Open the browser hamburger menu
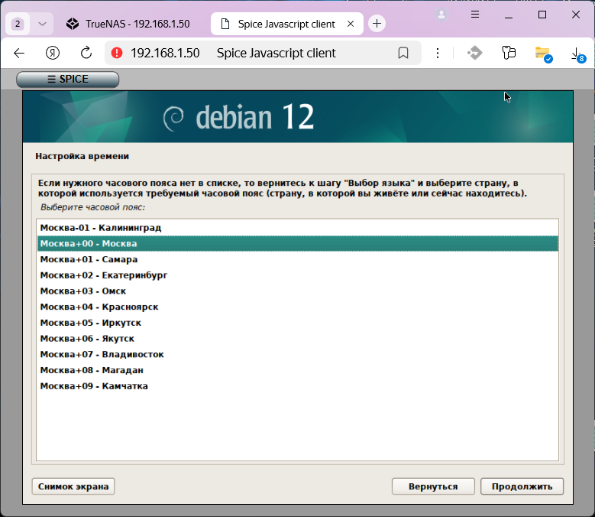This screenshot has width=595, height=517. (475, 15)
